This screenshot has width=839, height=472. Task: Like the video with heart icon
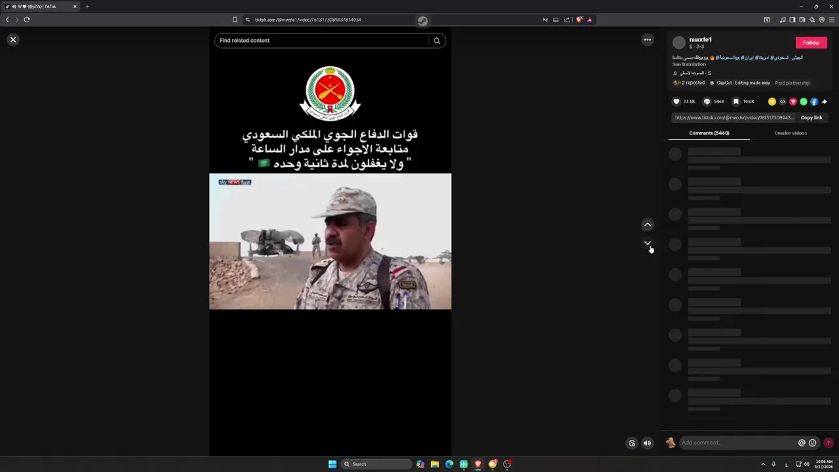coord(676,102)
